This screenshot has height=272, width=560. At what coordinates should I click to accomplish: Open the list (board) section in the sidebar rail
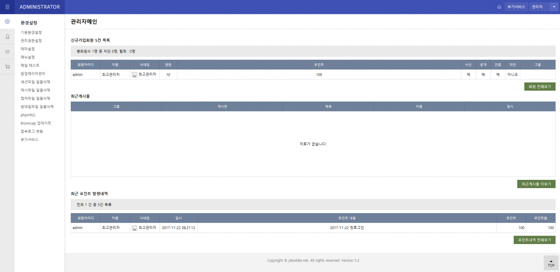coord(7,52)
